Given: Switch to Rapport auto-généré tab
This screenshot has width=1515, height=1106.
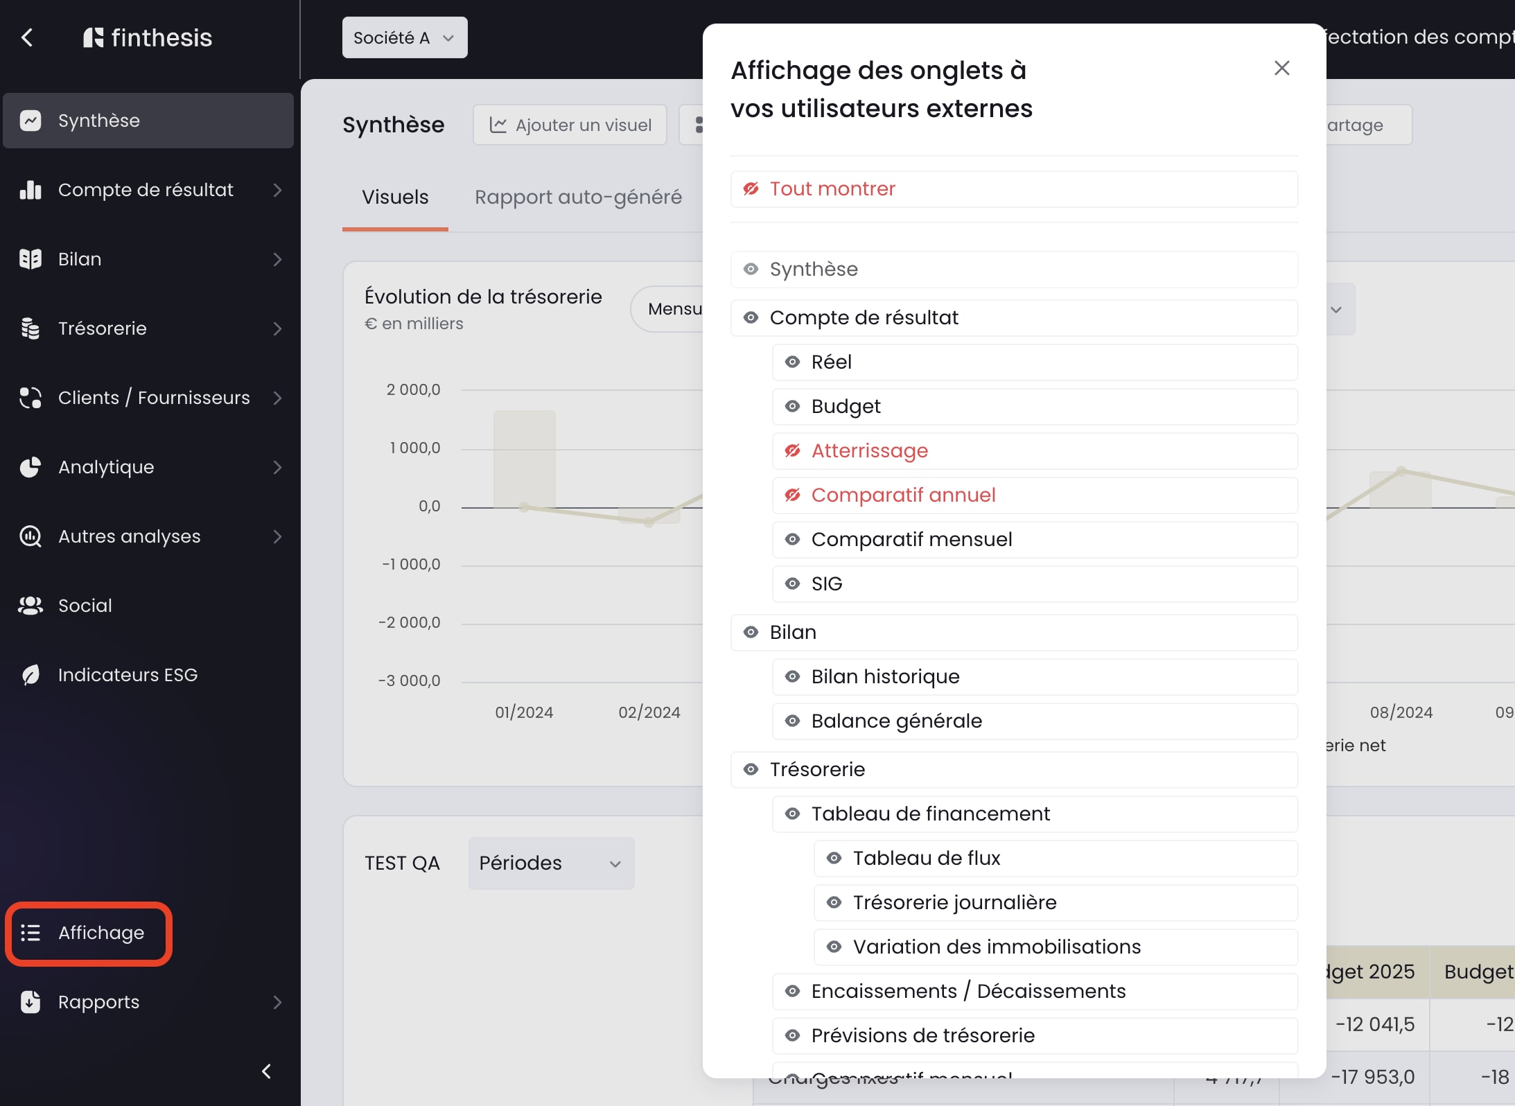Looking at the screenshot, I should [x=578, y=197].
